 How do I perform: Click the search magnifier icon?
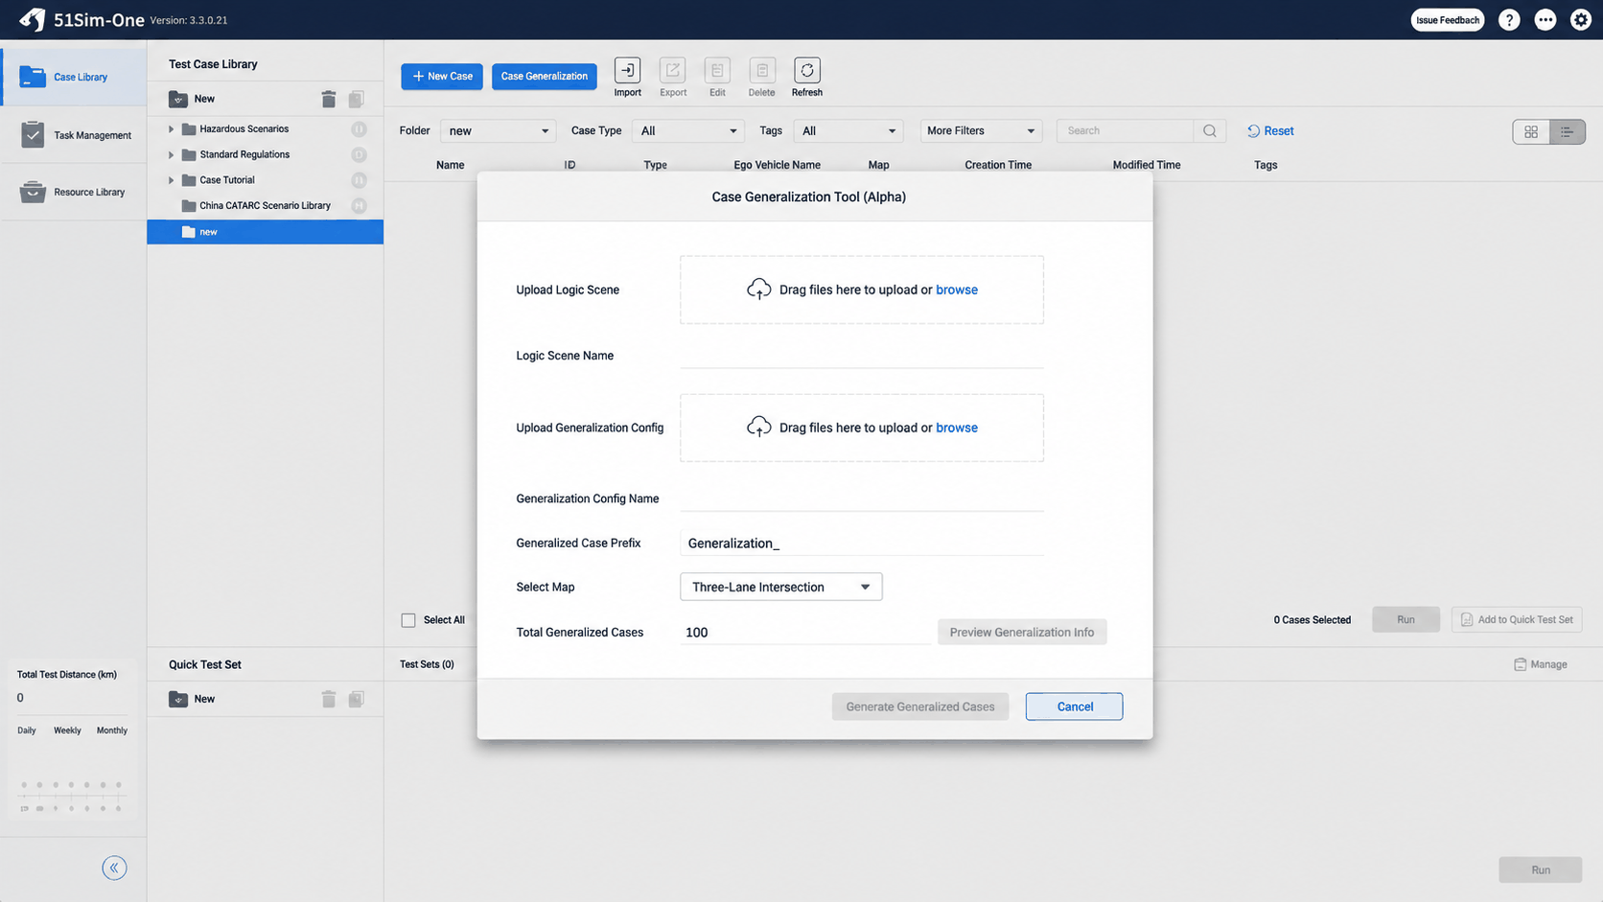click(x=1210, y=131)
